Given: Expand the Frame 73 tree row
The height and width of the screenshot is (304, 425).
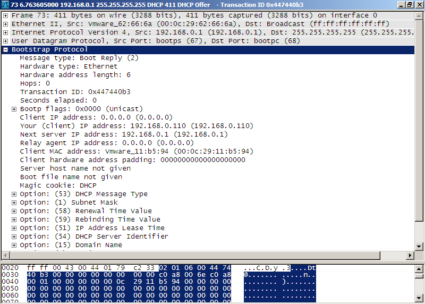Looking at the screenshot, I should (5, 15).
